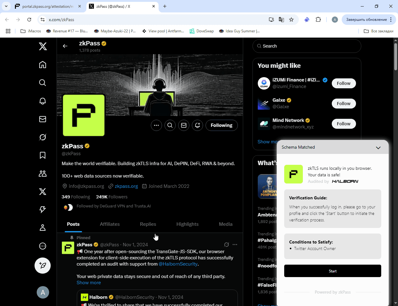The image size is (398, 306).
Task: Click Завершить обновление button
Action: pos(367,20)
